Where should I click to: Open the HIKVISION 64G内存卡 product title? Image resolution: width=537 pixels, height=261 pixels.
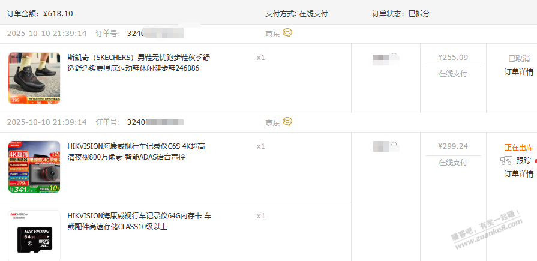click(x=139, y=221)
